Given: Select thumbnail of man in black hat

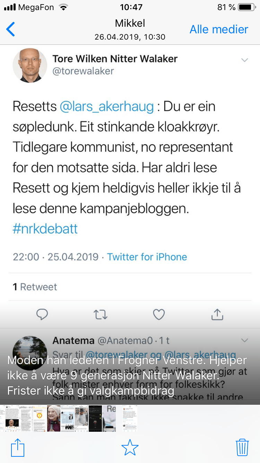Looking at the screenshot, I should coord(81,418).
